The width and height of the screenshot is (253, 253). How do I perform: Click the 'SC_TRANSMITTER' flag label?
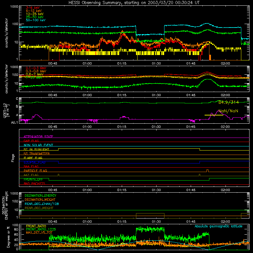(37, 154)
